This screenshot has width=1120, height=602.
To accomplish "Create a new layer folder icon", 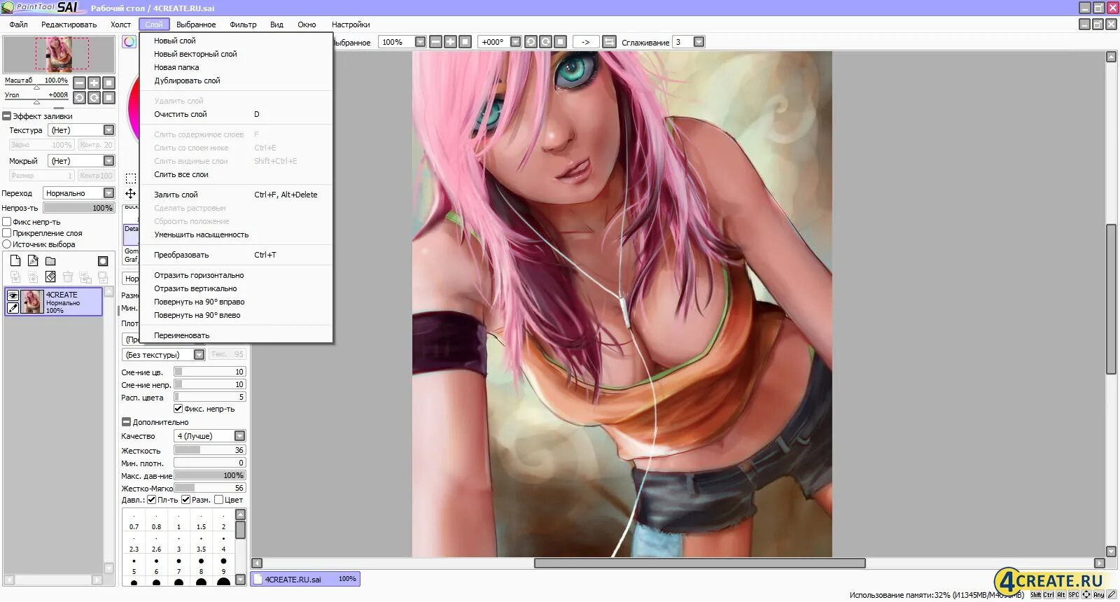I will 50,260.
